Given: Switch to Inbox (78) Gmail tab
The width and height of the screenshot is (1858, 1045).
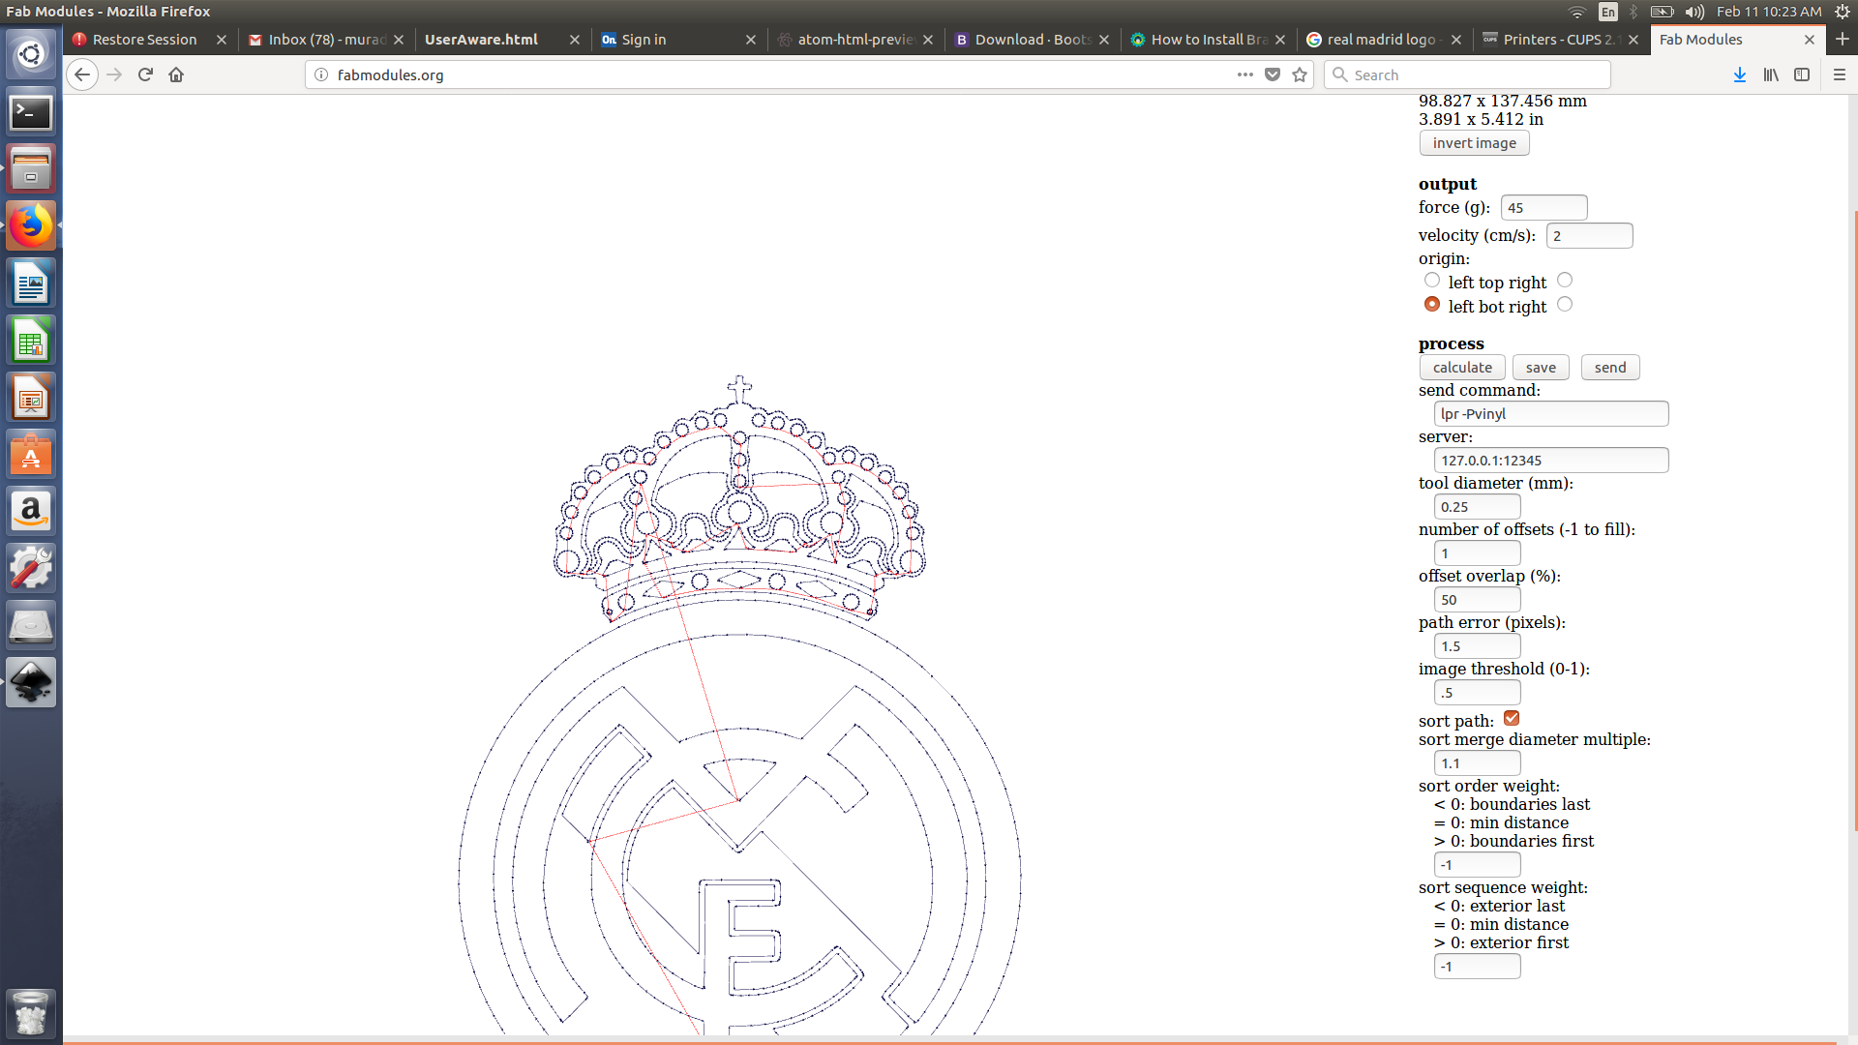Looking at the screenshot, I should (x=327, y=40).
